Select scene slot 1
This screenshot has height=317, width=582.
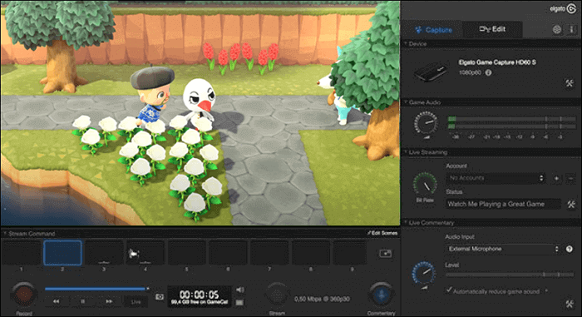pos(21,253)
